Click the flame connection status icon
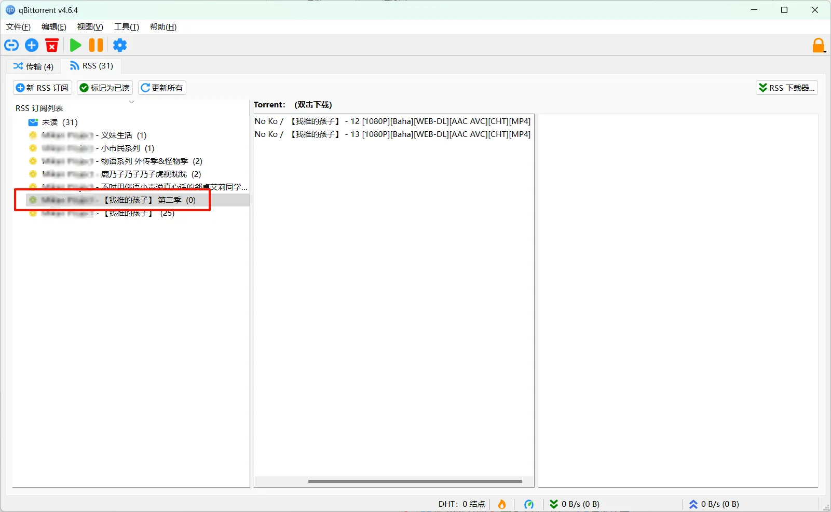Image resolution: width=831 pixels, height=512 pixels. [502, 504]
